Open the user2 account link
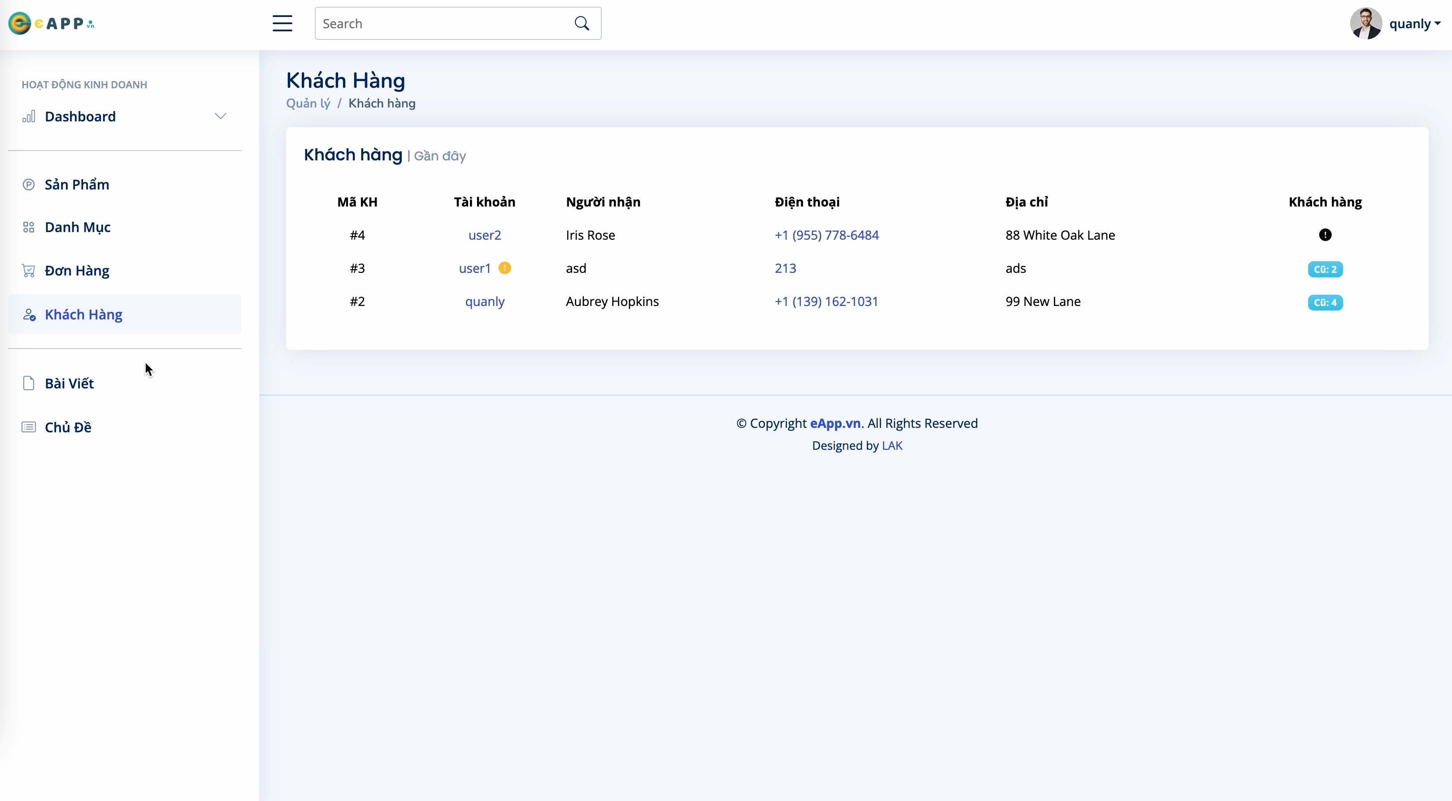 [x=485, y=236]
